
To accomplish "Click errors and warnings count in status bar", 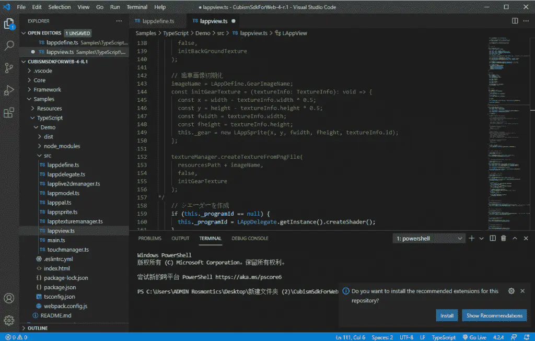I will (16, 337).
